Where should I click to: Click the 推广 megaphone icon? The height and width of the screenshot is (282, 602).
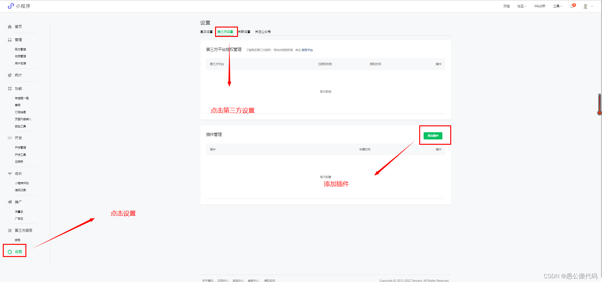click(10, 202)
